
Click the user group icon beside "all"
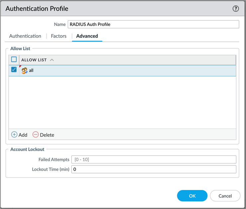(24, 71)
